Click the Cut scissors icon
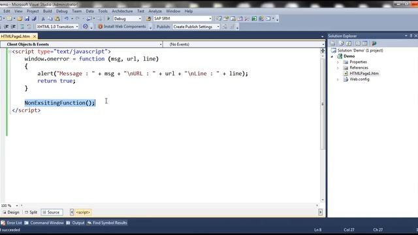 click(43, 19)
